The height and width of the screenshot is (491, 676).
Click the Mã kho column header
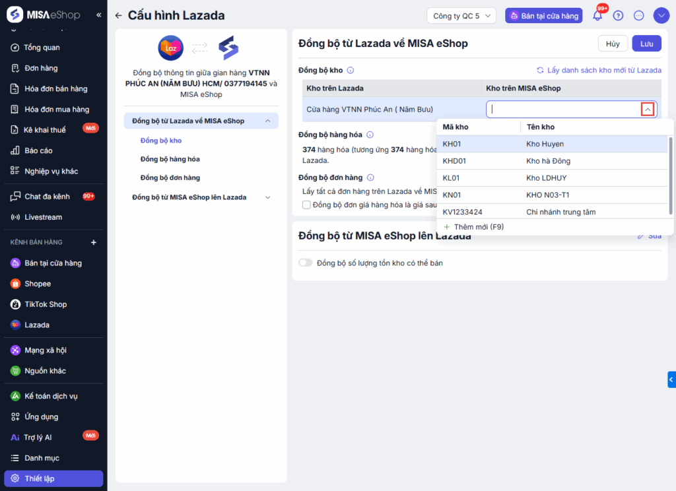coord(456,127)
